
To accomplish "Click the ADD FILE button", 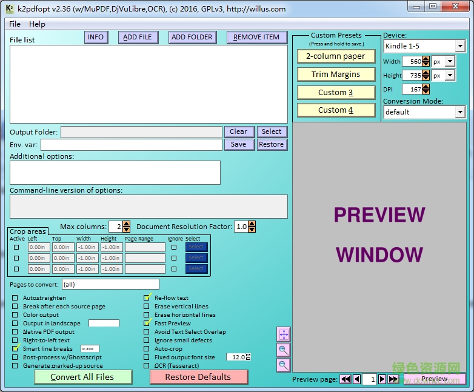I will (x=138, y=37).
